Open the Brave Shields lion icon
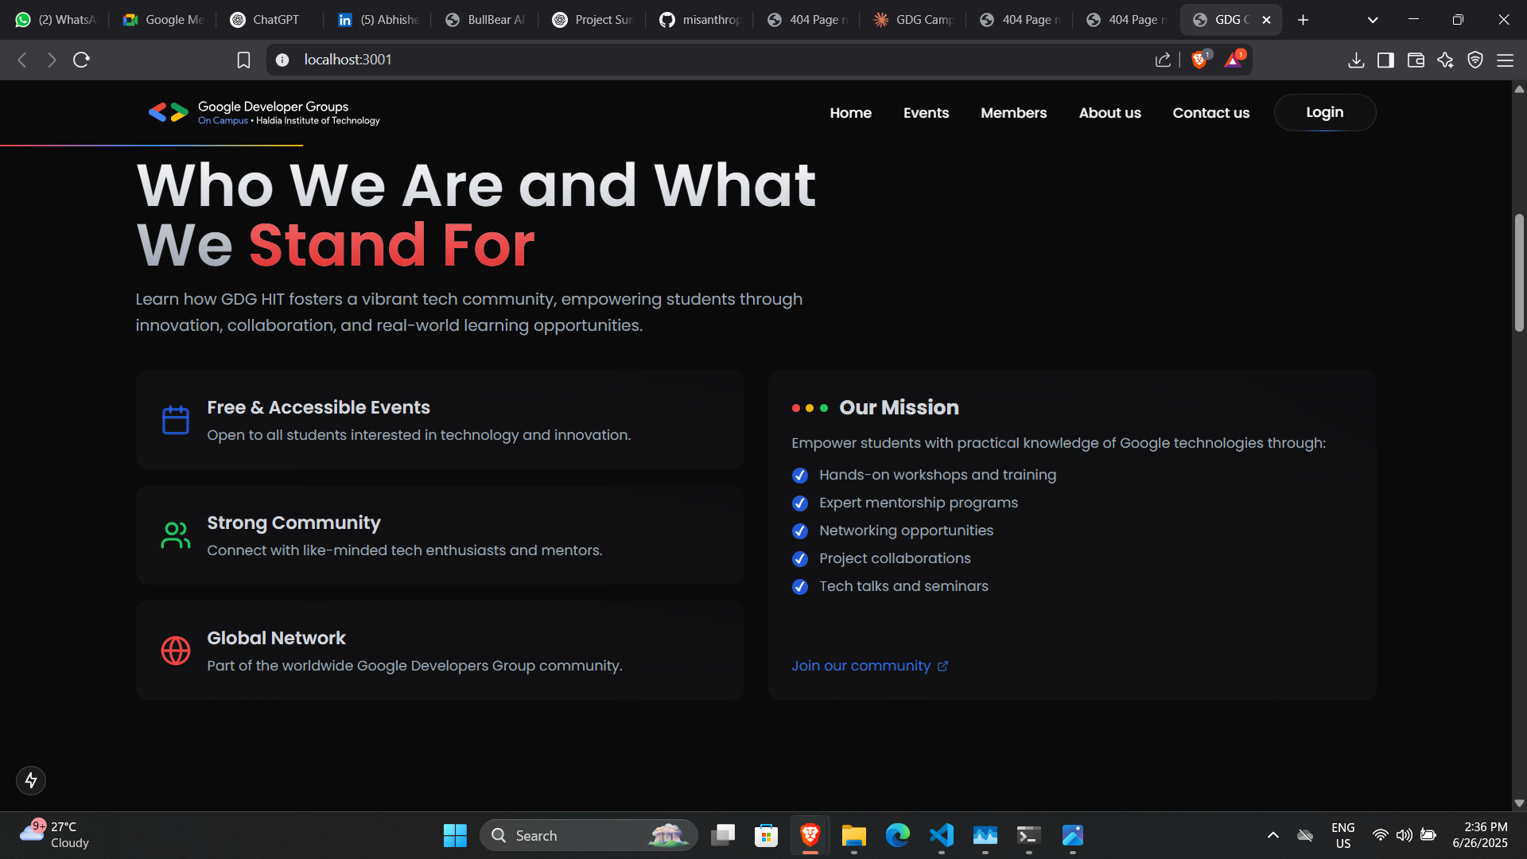The height and width of the screenshot is (859, 1527). [x=1199, y=60]
